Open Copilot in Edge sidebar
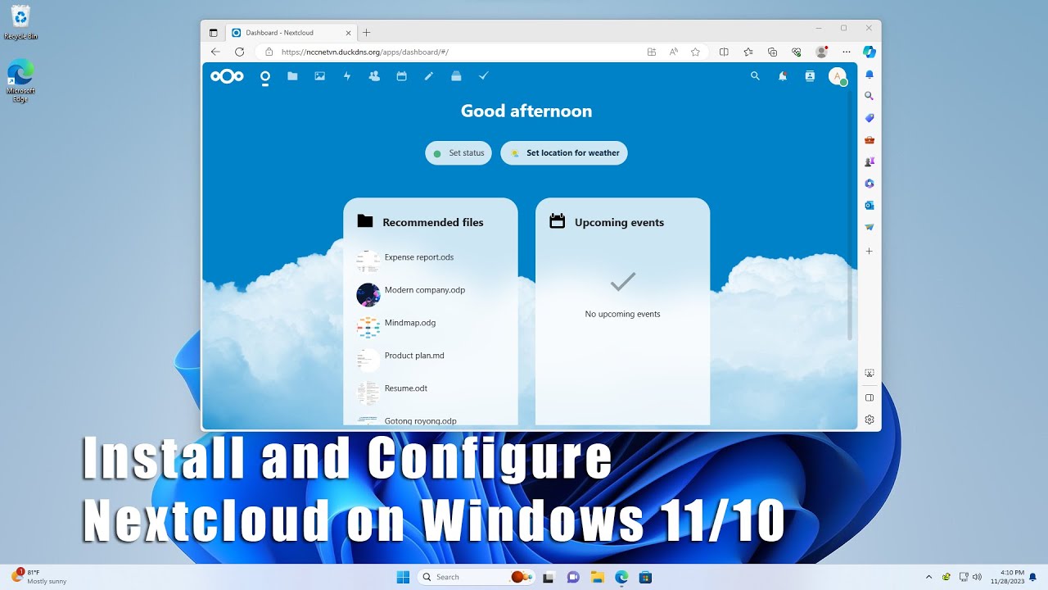This screenshot has height=590, width=1048. click(x=870, y=52)
